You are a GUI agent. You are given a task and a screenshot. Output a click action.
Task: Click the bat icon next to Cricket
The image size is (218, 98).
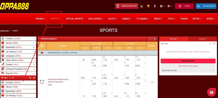click(3, 65)
